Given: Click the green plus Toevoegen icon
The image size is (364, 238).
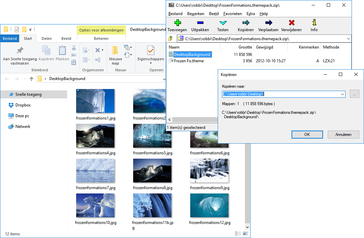Looking at the screenshot, I should click(x=177, y=23).
